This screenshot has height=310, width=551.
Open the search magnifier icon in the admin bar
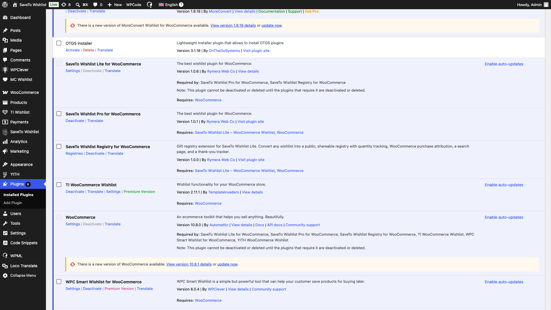[x=78, y=5]
